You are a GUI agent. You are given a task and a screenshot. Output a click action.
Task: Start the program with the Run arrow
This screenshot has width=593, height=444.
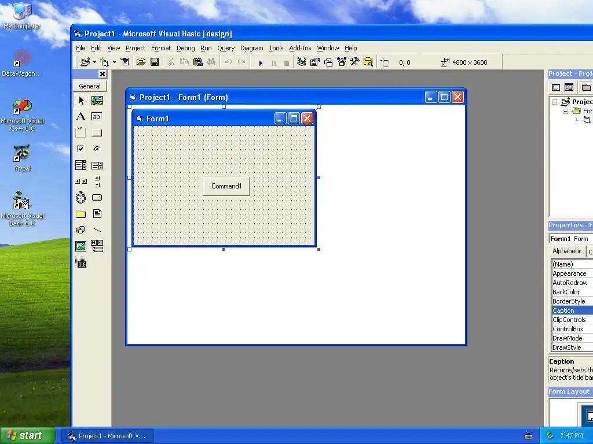tap(261, 62)
